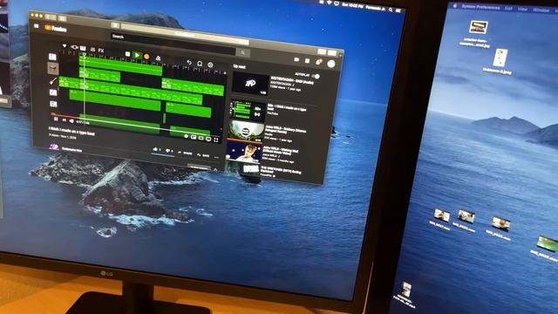This screenshot has width=558, height=314.
Task: Open the more actions ellipsis under video
Action: coord(217,157)
